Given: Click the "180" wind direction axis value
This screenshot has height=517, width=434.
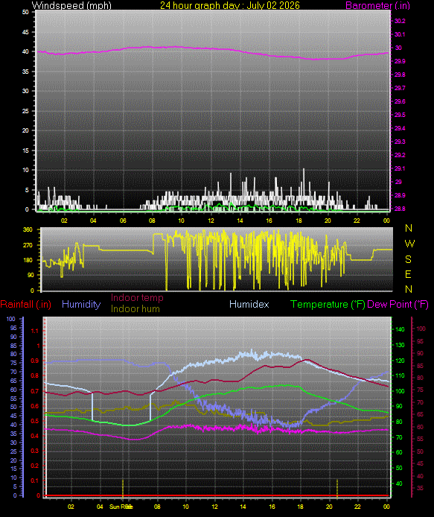Looking at the screenshot, I should point(28,260).
